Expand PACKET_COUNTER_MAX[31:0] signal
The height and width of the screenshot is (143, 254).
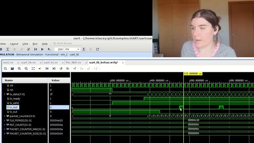pos(4,129)
